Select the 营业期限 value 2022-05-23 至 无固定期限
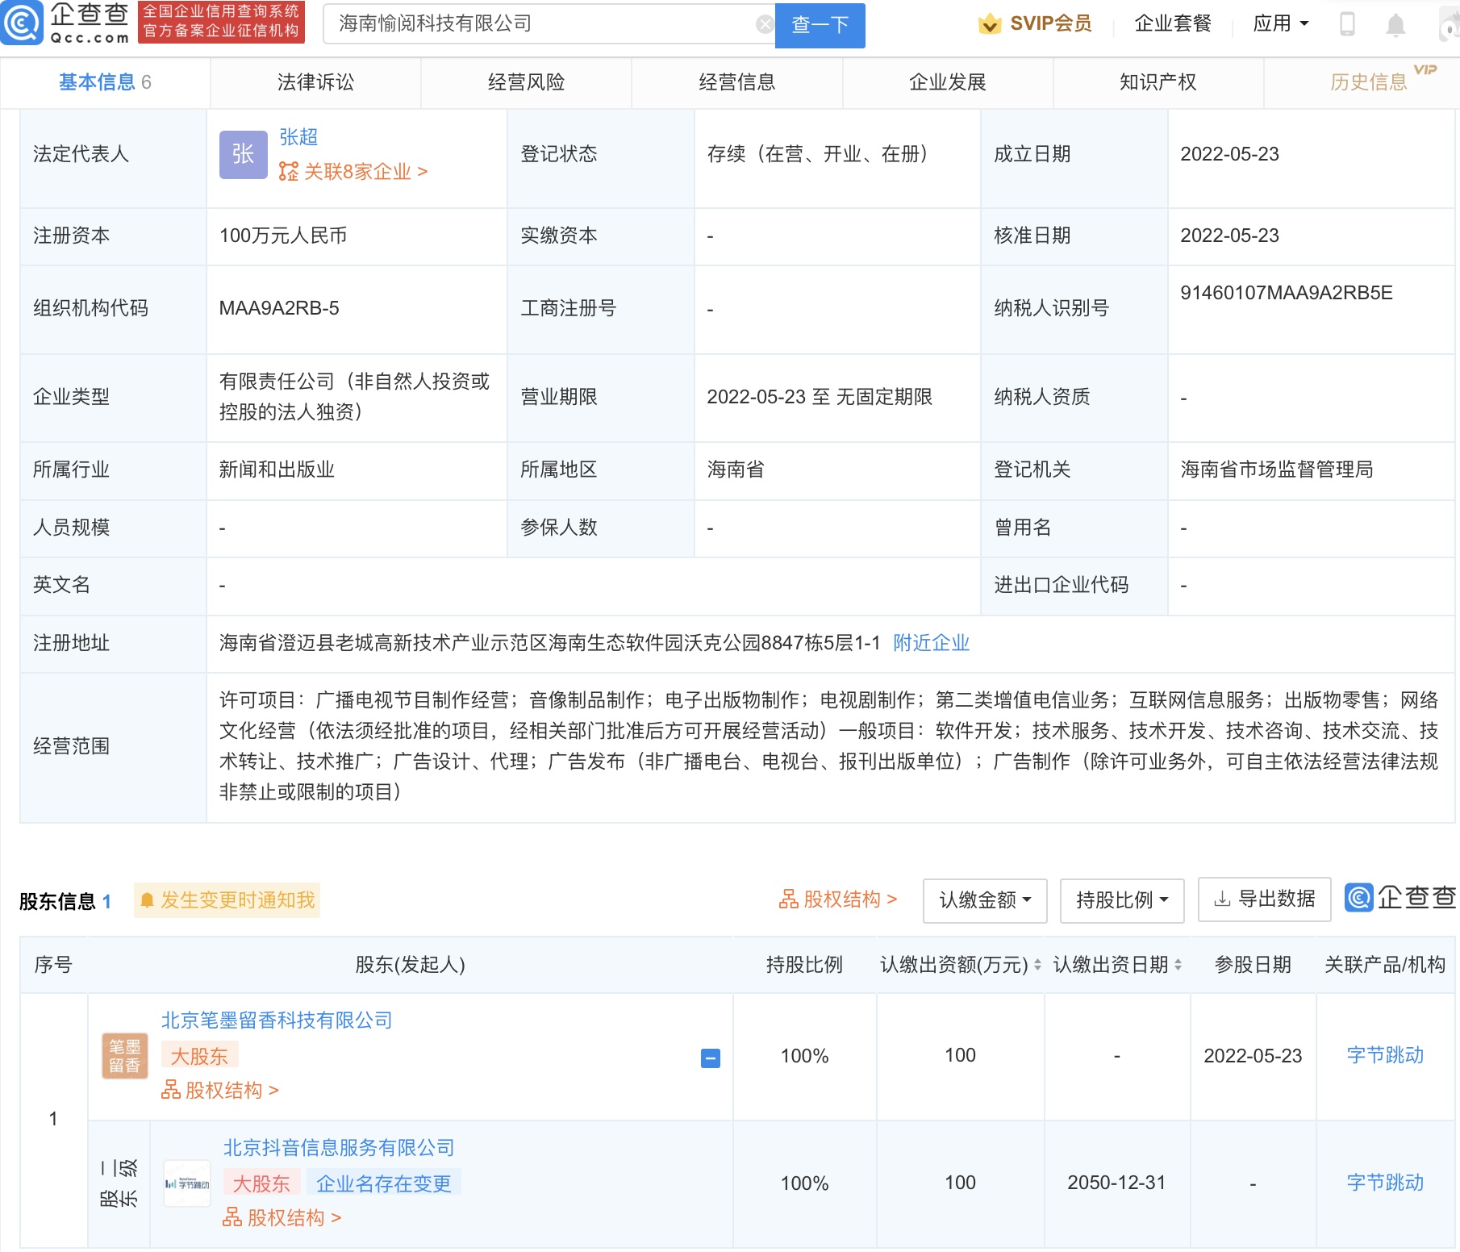 click(x=820, y=397)
